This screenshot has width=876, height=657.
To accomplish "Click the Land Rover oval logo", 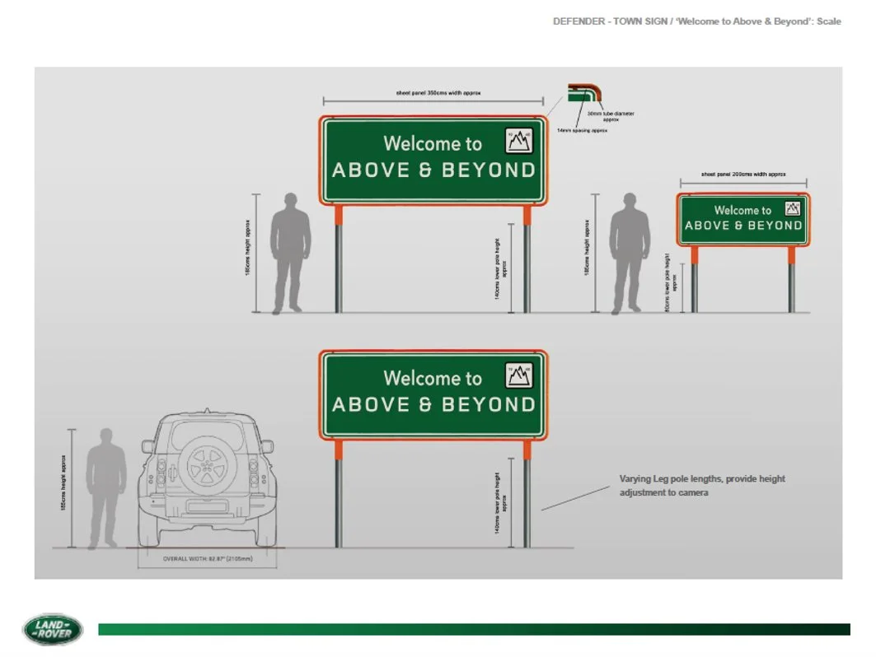I will click(x=53, y=630).
